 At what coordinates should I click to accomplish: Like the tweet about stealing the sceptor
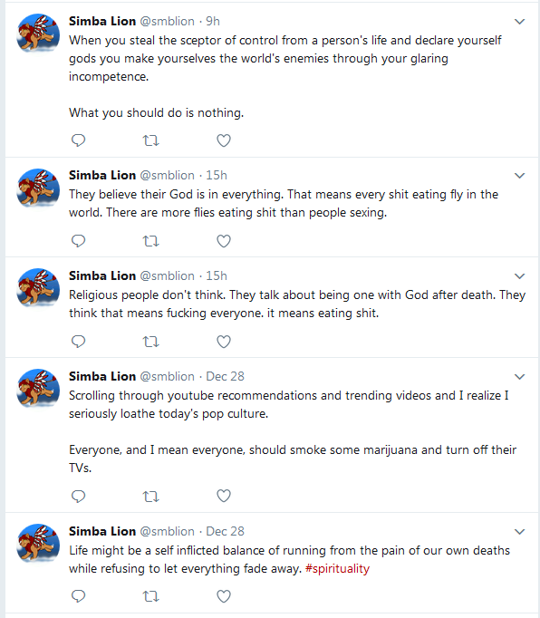pyautogui.click(x=224, y=140)
